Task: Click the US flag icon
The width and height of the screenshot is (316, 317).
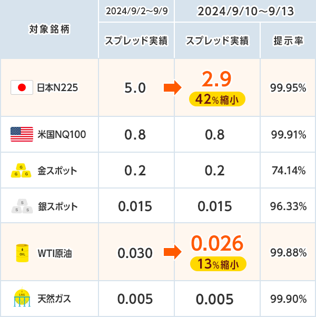Action: 22,134
